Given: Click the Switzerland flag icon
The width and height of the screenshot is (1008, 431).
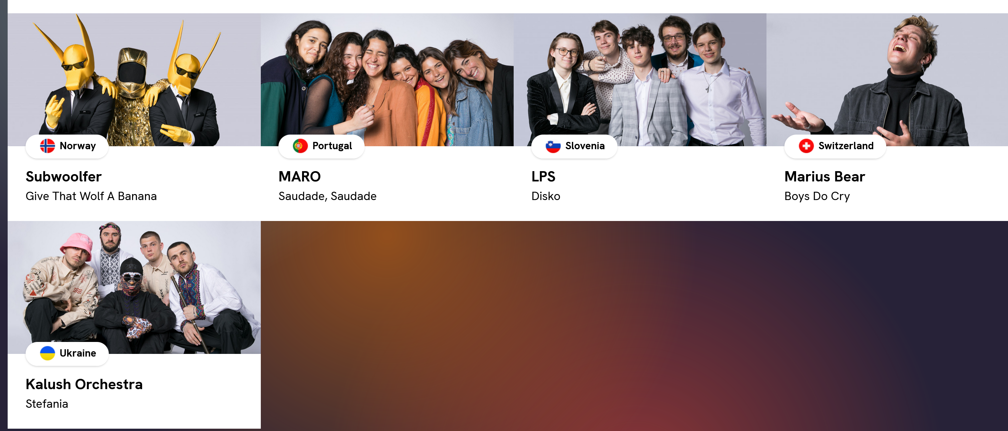Looking at the screenshot, I should [x=806, y=146].
